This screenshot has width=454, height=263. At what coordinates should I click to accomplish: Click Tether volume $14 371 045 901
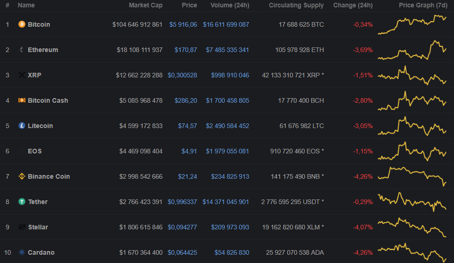225,202
